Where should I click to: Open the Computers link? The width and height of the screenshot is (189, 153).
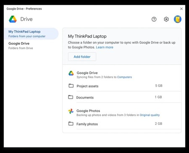124,77
